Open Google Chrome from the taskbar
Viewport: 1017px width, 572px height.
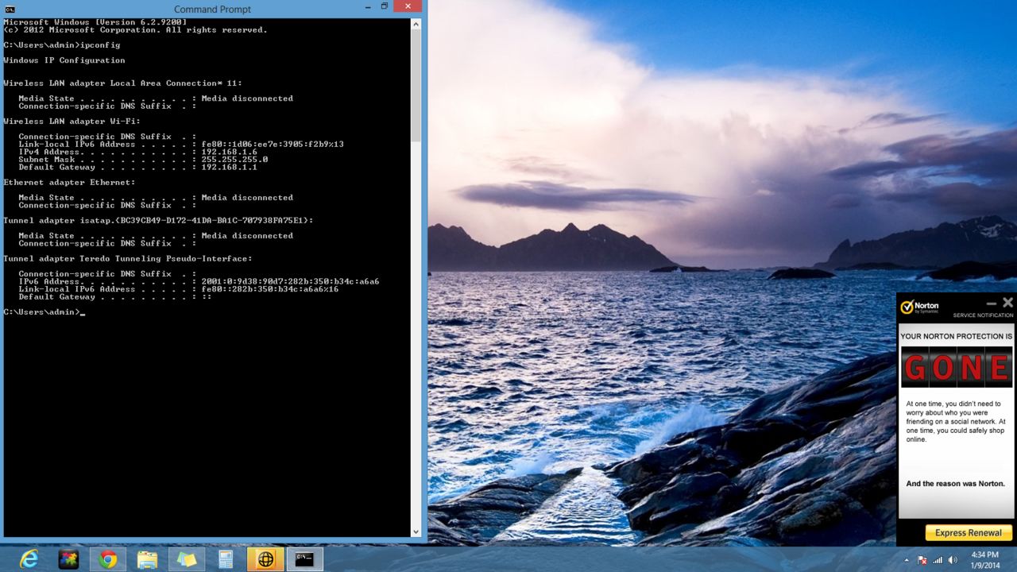pos(108,559)
